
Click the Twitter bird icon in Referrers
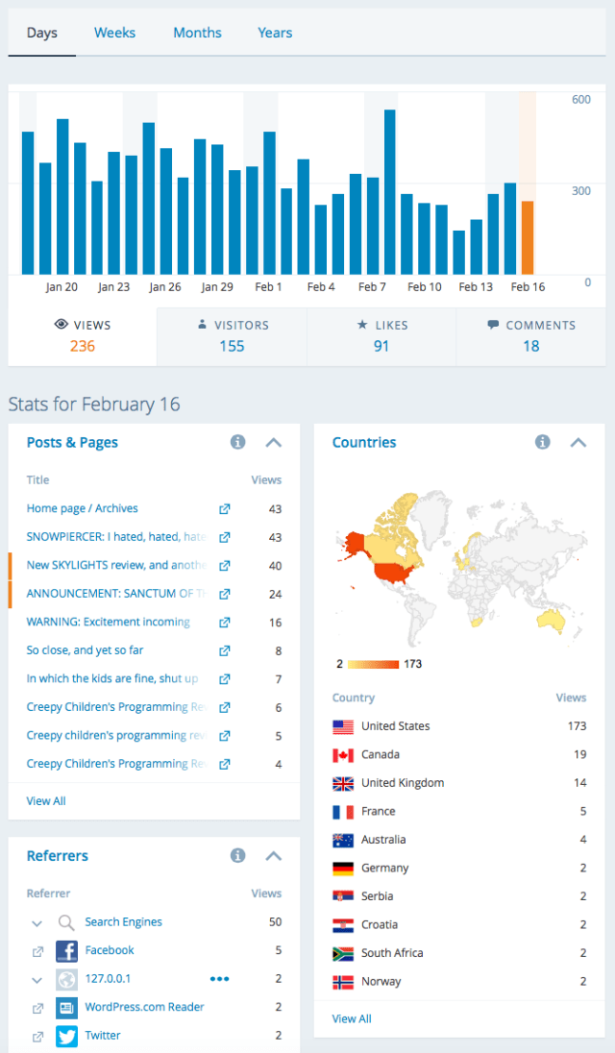(x=66, y=1037)
